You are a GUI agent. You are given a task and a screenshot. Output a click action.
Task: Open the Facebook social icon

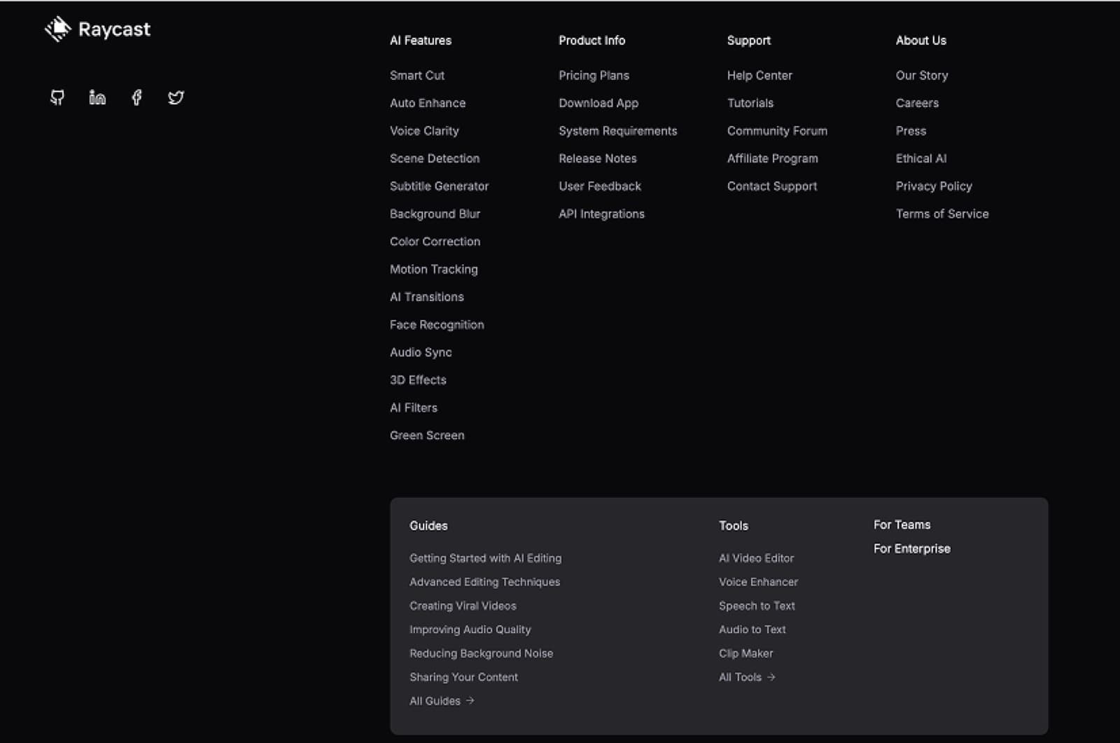[x=136, y=97]
